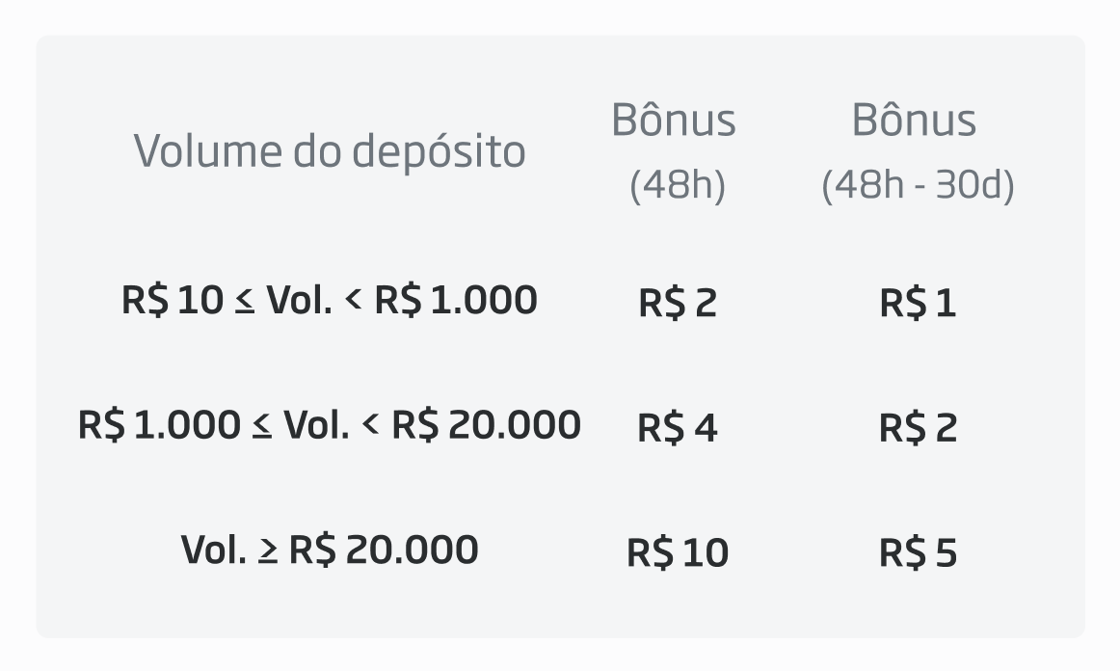Image resolution: width=1120 pixels, height=671 pixels.
Task: Click the "(48h - 30d)" subtitle text
Action: [x=918, y=184]
